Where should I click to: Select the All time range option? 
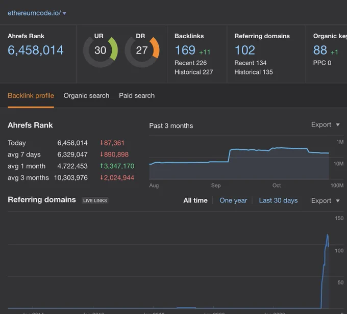pyautogui.click(x=195, y=200)
